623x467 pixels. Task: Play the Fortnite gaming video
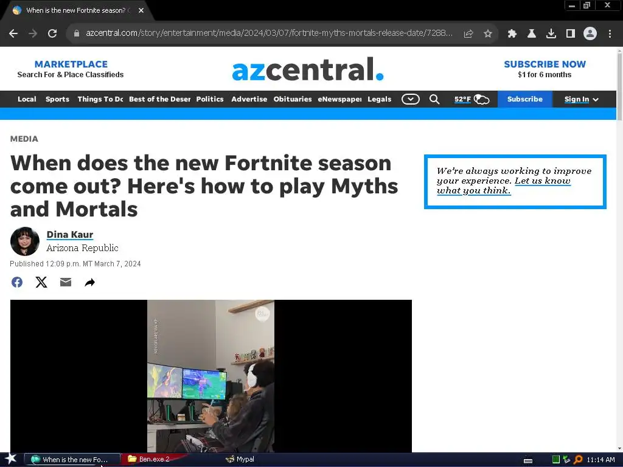coord(211,376)
